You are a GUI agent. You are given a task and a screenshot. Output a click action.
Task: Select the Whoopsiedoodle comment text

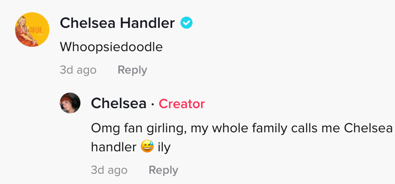click(x=111, y=47)
